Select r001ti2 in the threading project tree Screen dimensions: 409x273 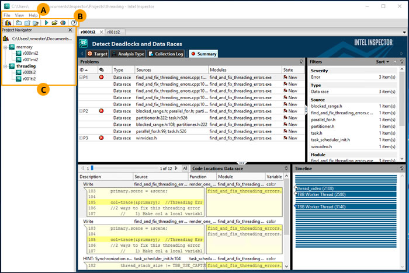(x=29, y=79)
